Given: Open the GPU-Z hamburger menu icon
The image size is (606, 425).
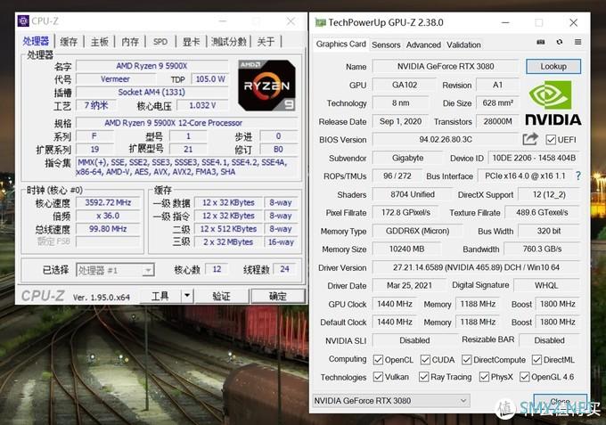Looking at the screenshot, I should click(577, 42).
